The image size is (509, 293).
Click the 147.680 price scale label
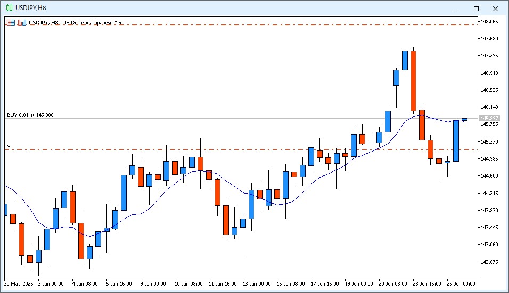click(x=489, y=39)
